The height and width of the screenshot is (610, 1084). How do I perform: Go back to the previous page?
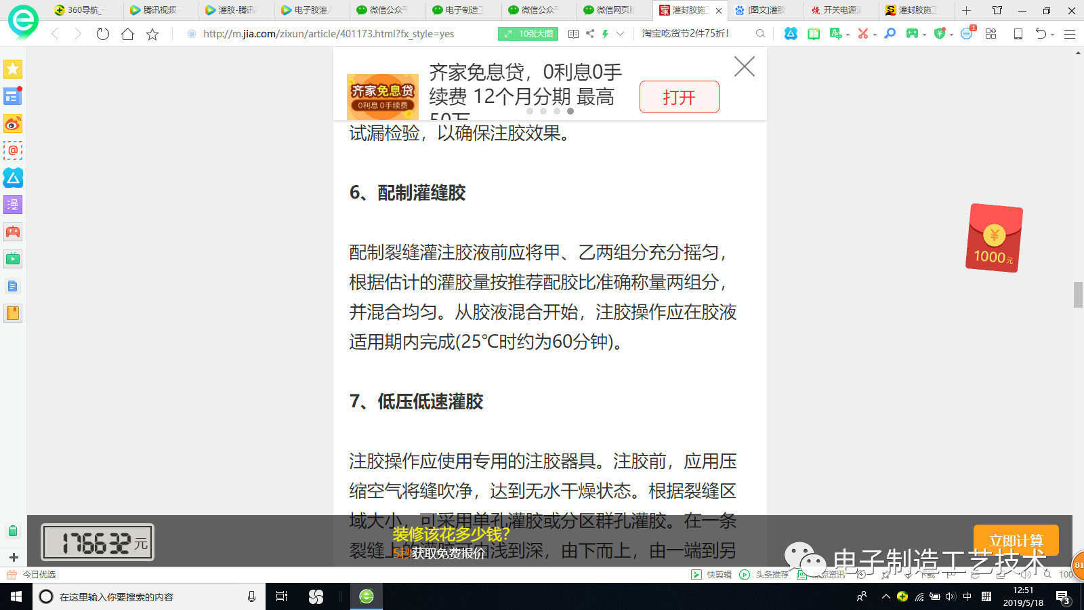55,34
